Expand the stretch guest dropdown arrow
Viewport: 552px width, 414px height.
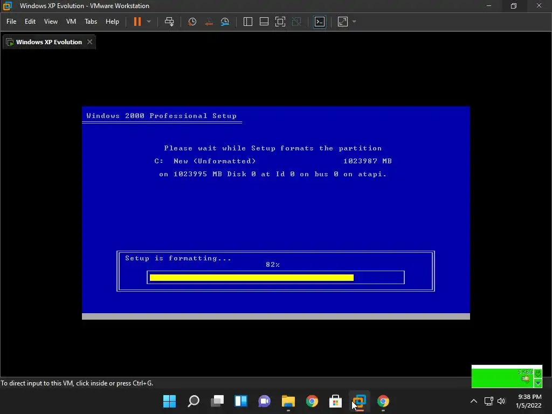354,22
